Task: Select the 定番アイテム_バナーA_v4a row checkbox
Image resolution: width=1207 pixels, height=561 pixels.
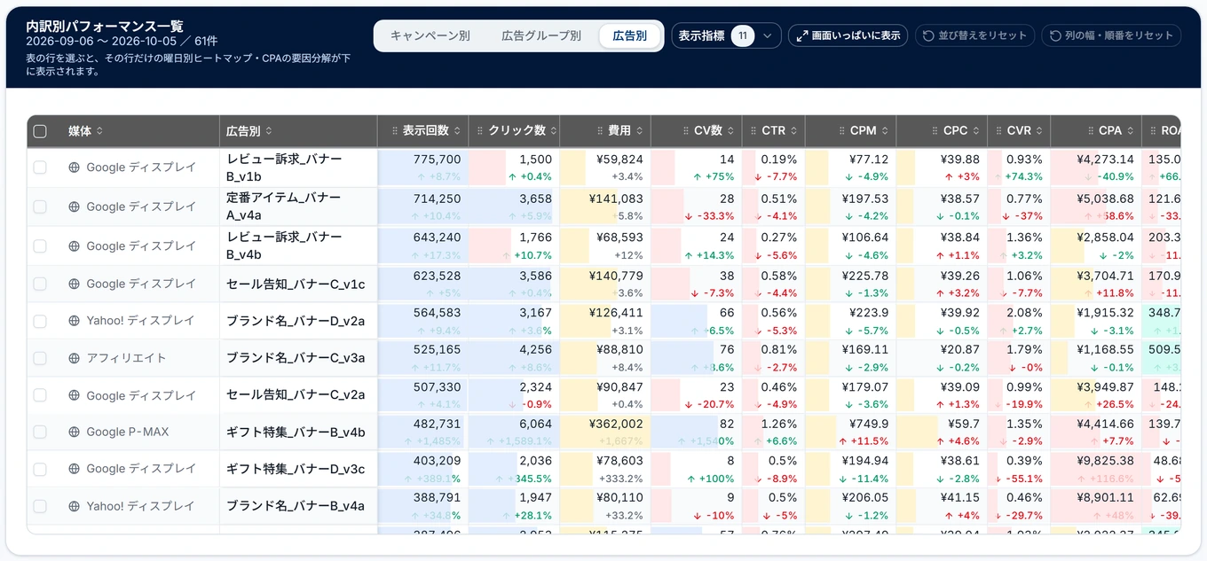Action: [x=40, y=206]
